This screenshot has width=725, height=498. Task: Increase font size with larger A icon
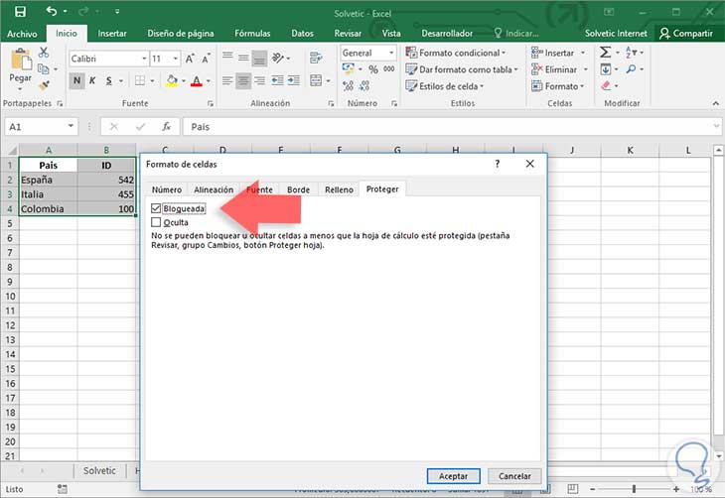(190, 59)
